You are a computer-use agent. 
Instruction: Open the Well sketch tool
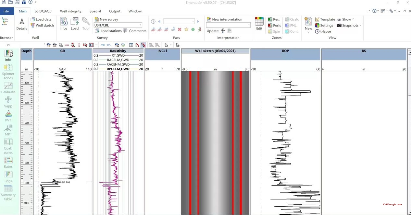click(x=42, y=25)
